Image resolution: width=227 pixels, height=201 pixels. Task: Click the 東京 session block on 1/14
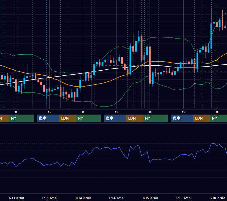click(115, 118)
